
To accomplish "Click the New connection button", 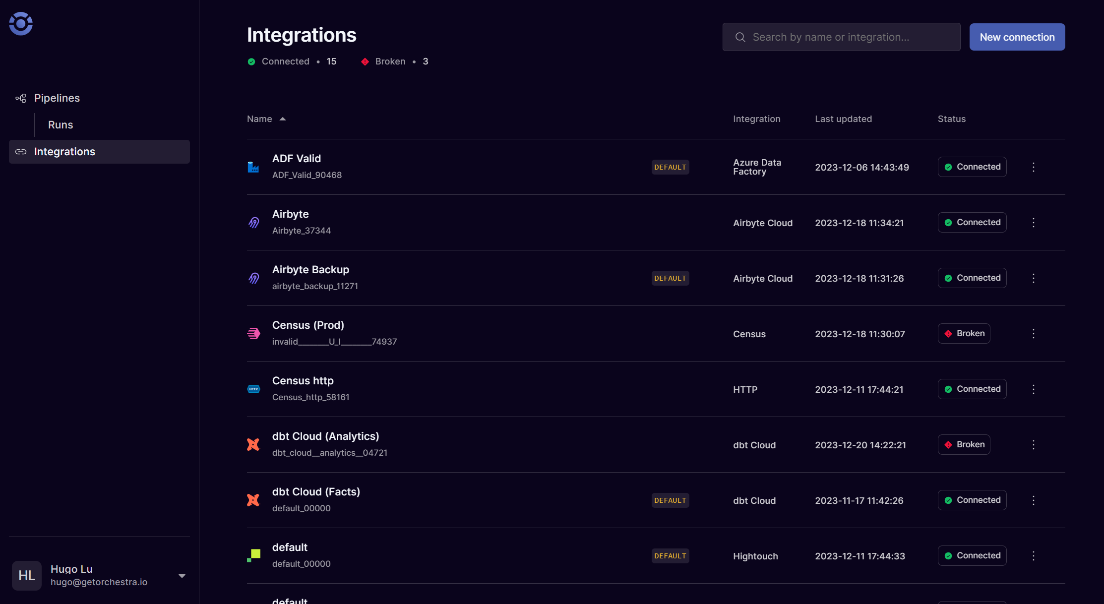I will [1017, 37].
